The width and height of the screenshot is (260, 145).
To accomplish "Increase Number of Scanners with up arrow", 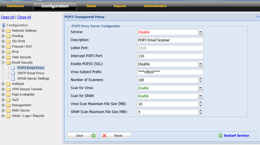I will [200, 78].
